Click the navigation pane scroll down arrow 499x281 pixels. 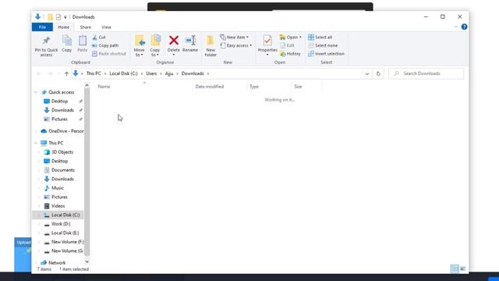point(87,261)
